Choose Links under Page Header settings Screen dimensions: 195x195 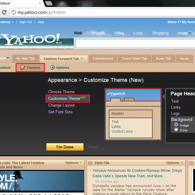(x=176, y=107)
